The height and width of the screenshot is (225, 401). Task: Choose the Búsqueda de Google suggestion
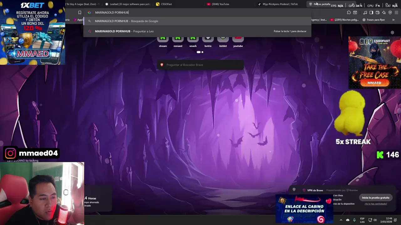197,21
